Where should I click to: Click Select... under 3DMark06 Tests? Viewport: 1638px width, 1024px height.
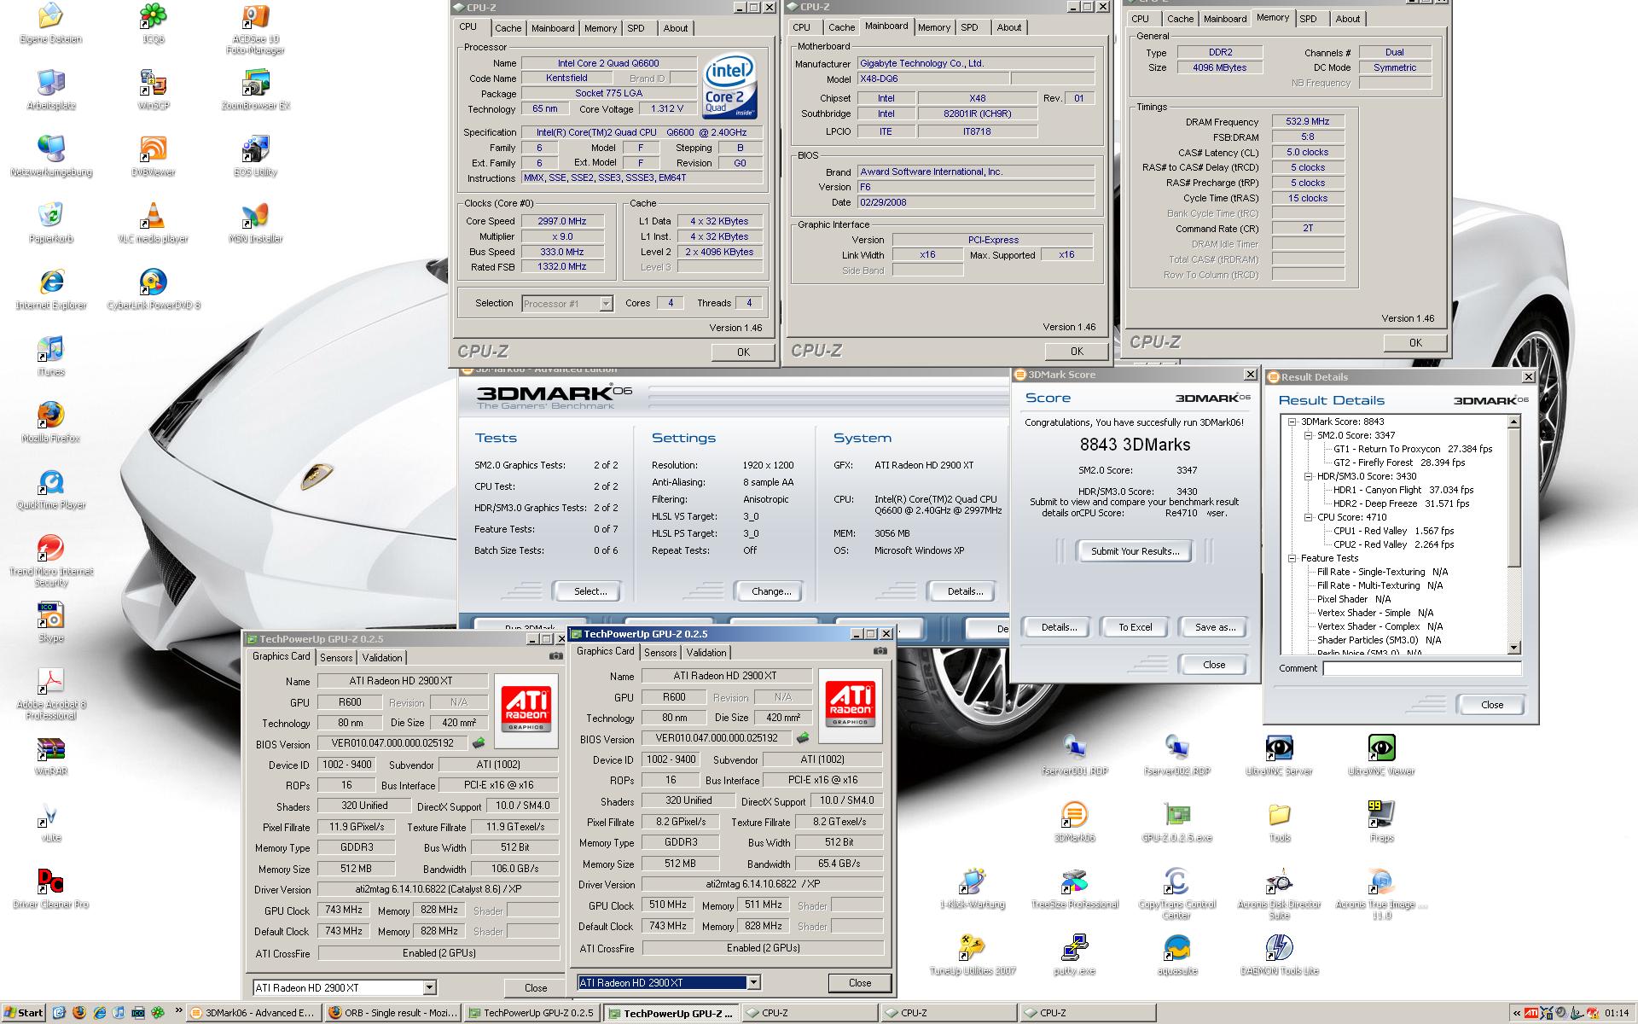pos(590,591)
